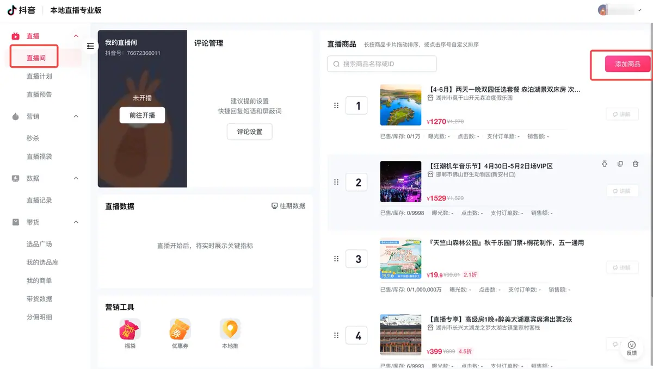Click the 评论设置 button
Image resolution: width=653 pixels, height=369 pixels.
pyautogui.click(x=249, y=132)
